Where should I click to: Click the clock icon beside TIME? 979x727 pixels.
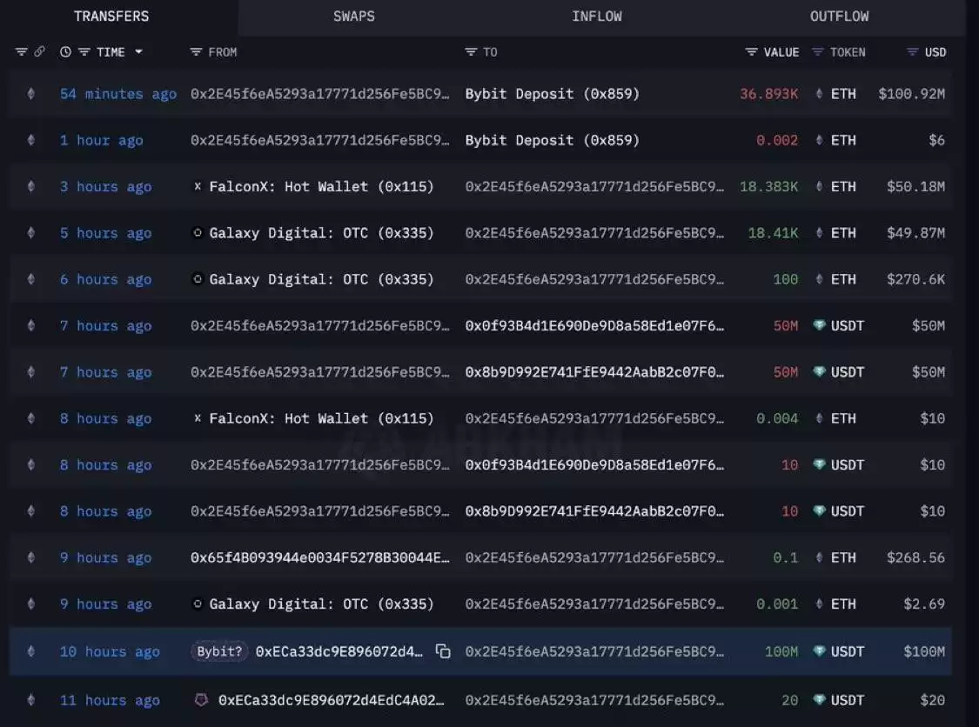(x=65, y=52)
